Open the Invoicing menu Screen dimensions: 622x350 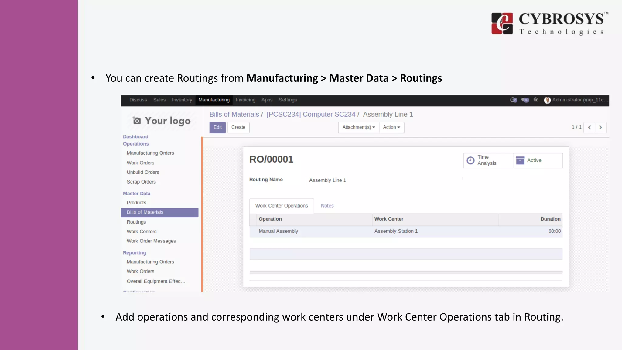[x=245, y=100]
